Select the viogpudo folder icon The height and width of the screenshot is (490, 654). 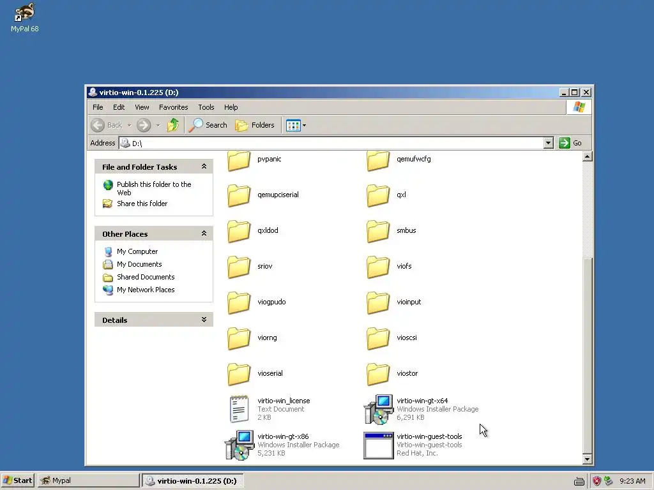[239, 303]
